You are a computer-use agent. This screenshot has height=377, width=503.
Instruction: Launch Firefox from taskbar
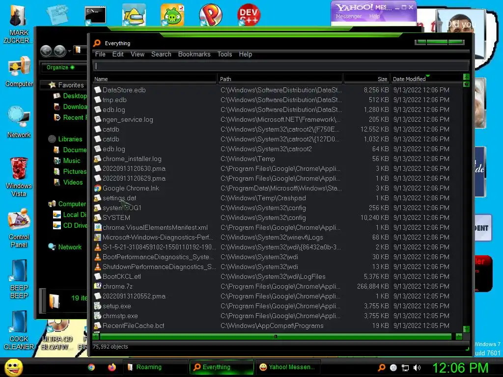pyautogui.click(x=112, y=367)
